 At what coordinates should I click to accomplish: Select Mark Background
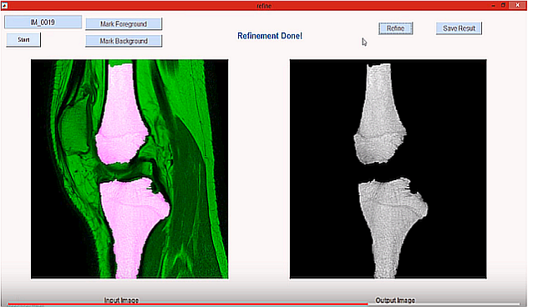(124, 41)
